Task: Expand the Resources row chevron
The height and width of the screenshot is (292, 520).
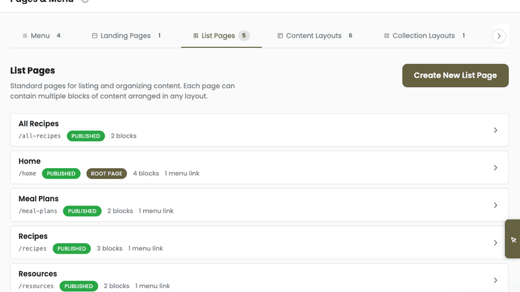Action: coord(495,280)
